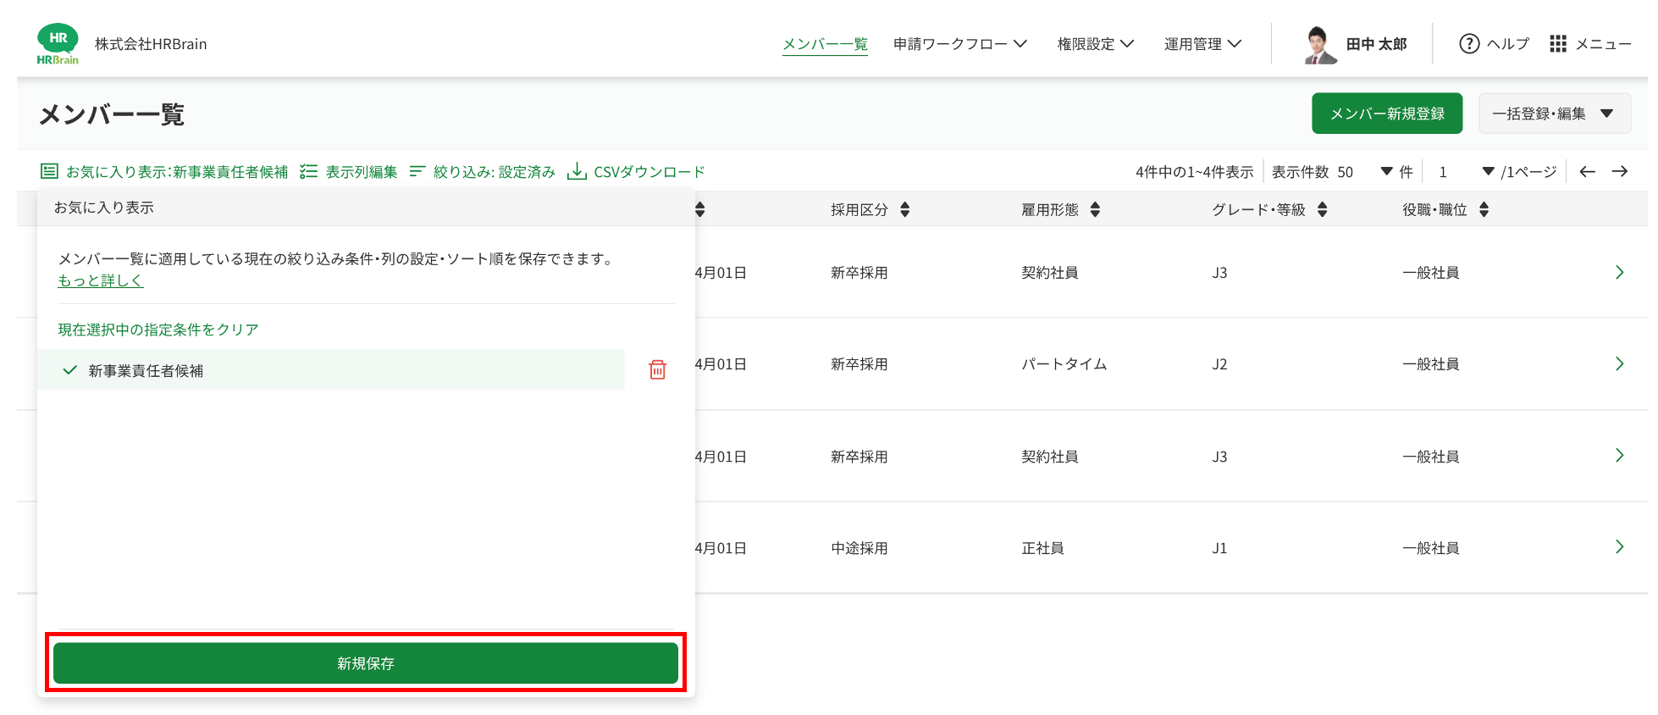
Task: Click 正社員 cell
Action: [x=1042, y=548]
